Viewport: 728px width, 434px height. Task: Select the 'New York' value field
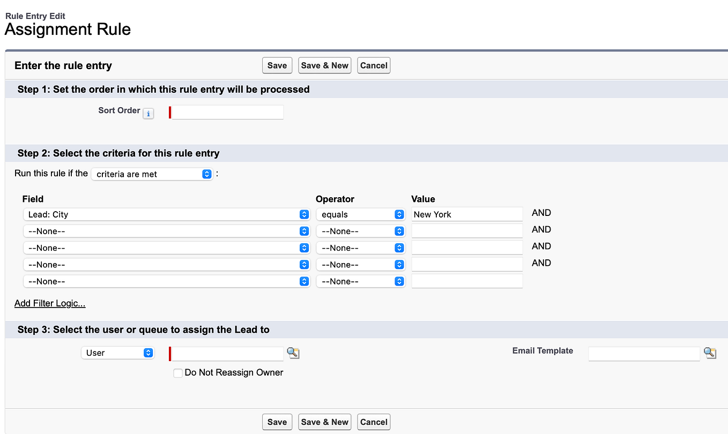[x=466, y=214]
